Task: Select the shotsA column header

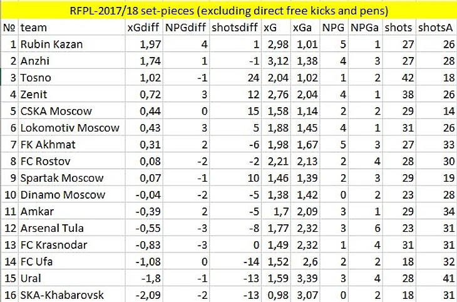Action: tap(436, 28)
